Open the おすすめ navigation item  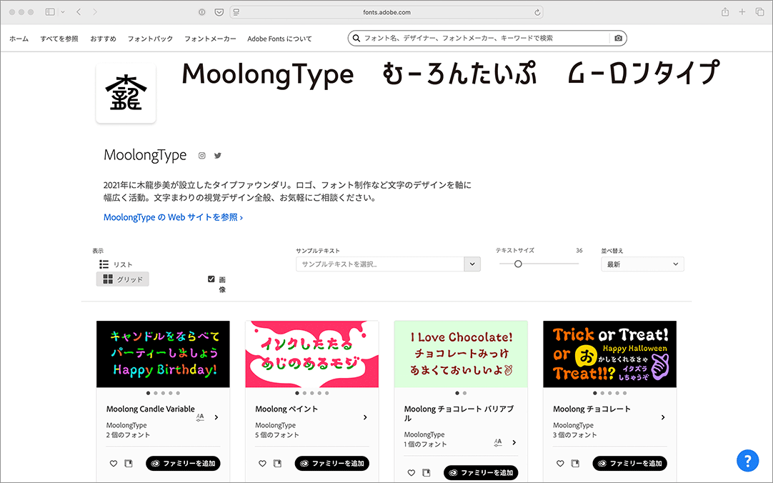[103, 39]
